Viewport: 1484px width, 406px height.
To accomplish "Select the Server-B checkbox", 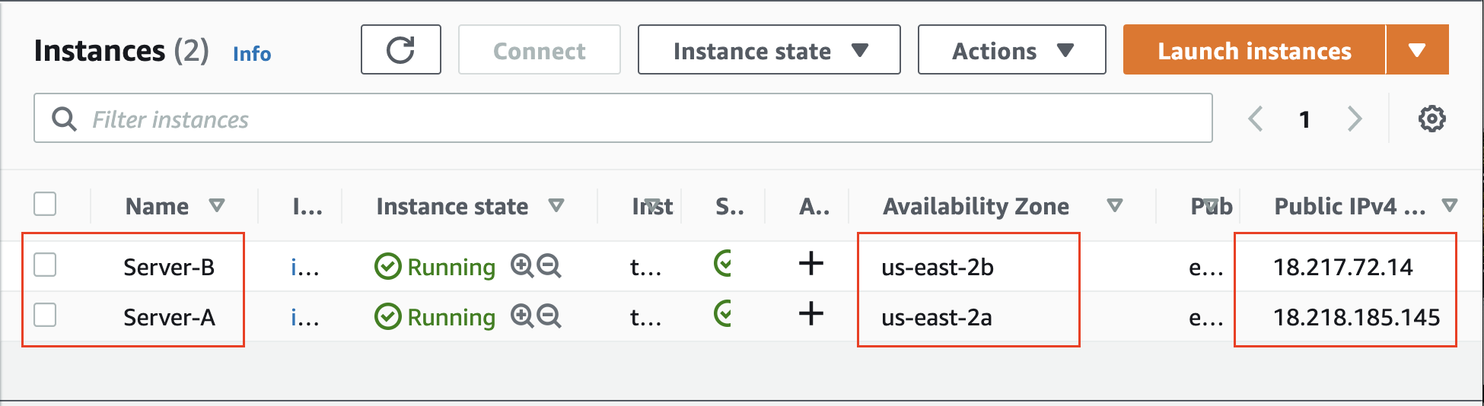I will [x=46, y=265].
